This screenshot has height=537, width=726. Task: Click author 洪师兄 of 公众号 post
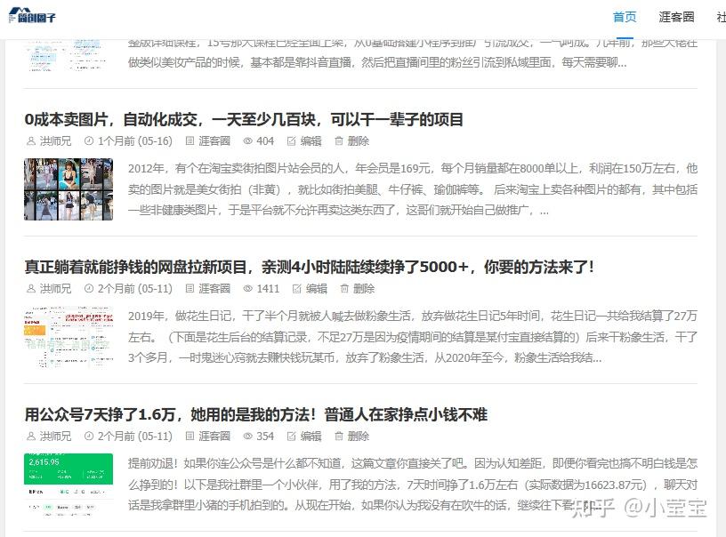pos(55,437)
